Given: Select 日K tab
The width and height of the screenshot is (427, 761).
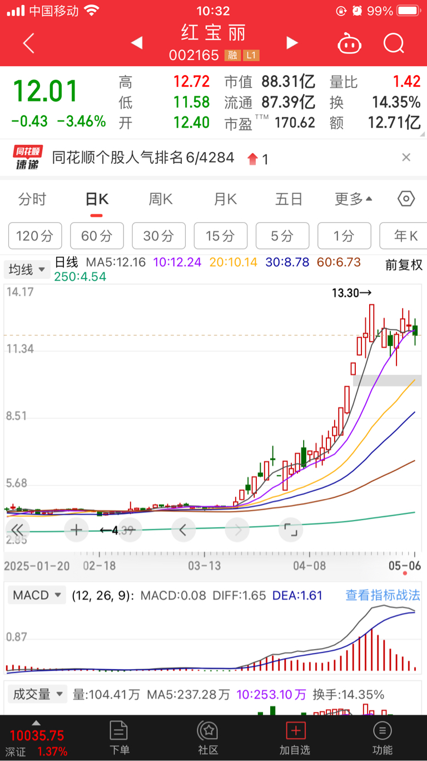Looking at the screenshot, I should (96, 199).
